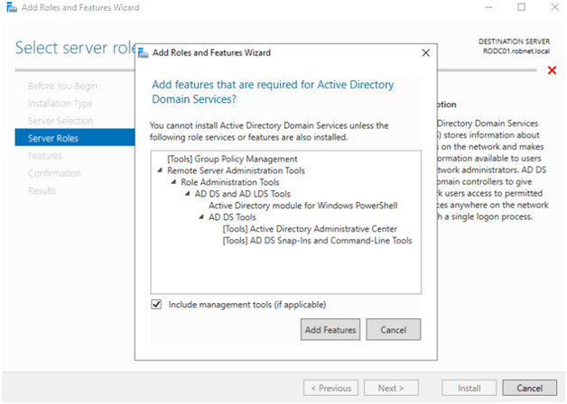The height and width of the screenshot is (404, 567).
Task: Uncheck Include management tools checkbox
Action: [156, 305]
